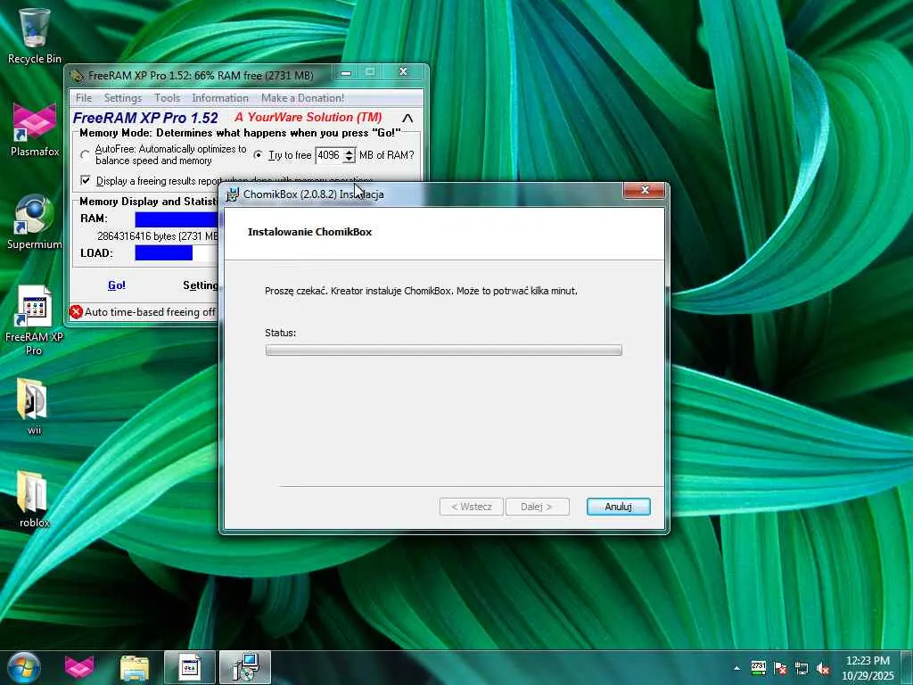Click the 2864316416 bytes RAM value text

point(157,235)
